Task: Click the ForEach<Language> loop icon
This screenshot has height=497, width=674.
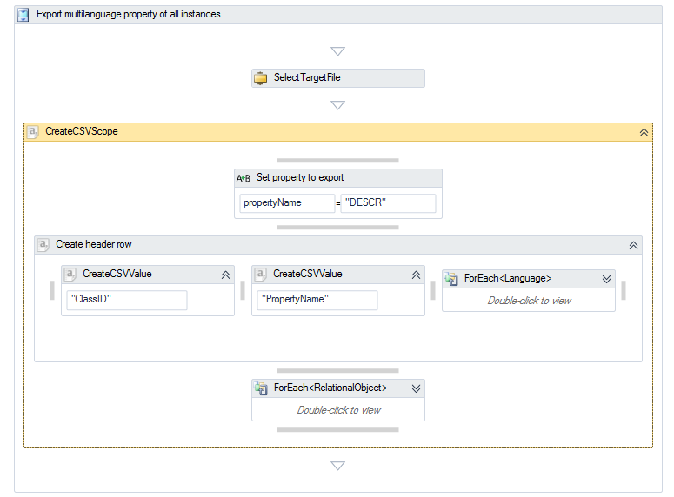Action: point(451,279)
